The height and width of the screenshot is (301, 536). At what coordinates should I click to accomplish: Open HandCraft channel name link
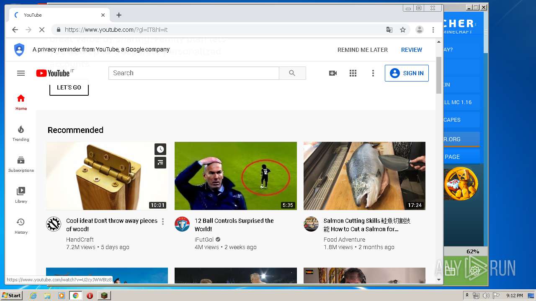click(80, 240)
